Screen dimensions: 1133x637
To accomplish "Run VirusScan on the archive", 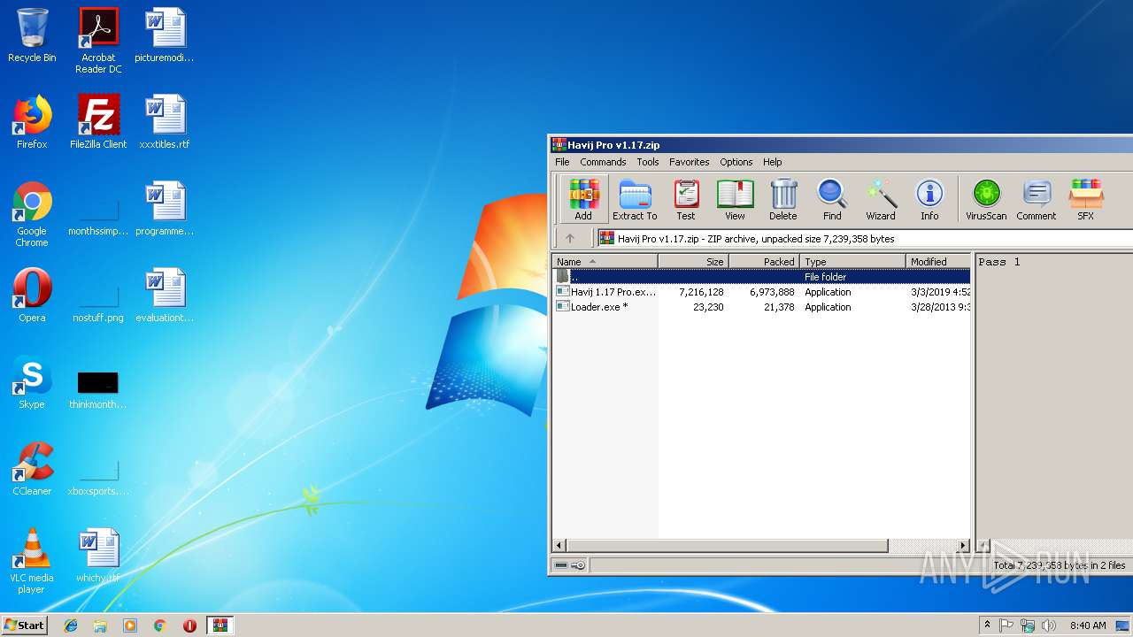I will pyautogui.click(x=986, y=199).
